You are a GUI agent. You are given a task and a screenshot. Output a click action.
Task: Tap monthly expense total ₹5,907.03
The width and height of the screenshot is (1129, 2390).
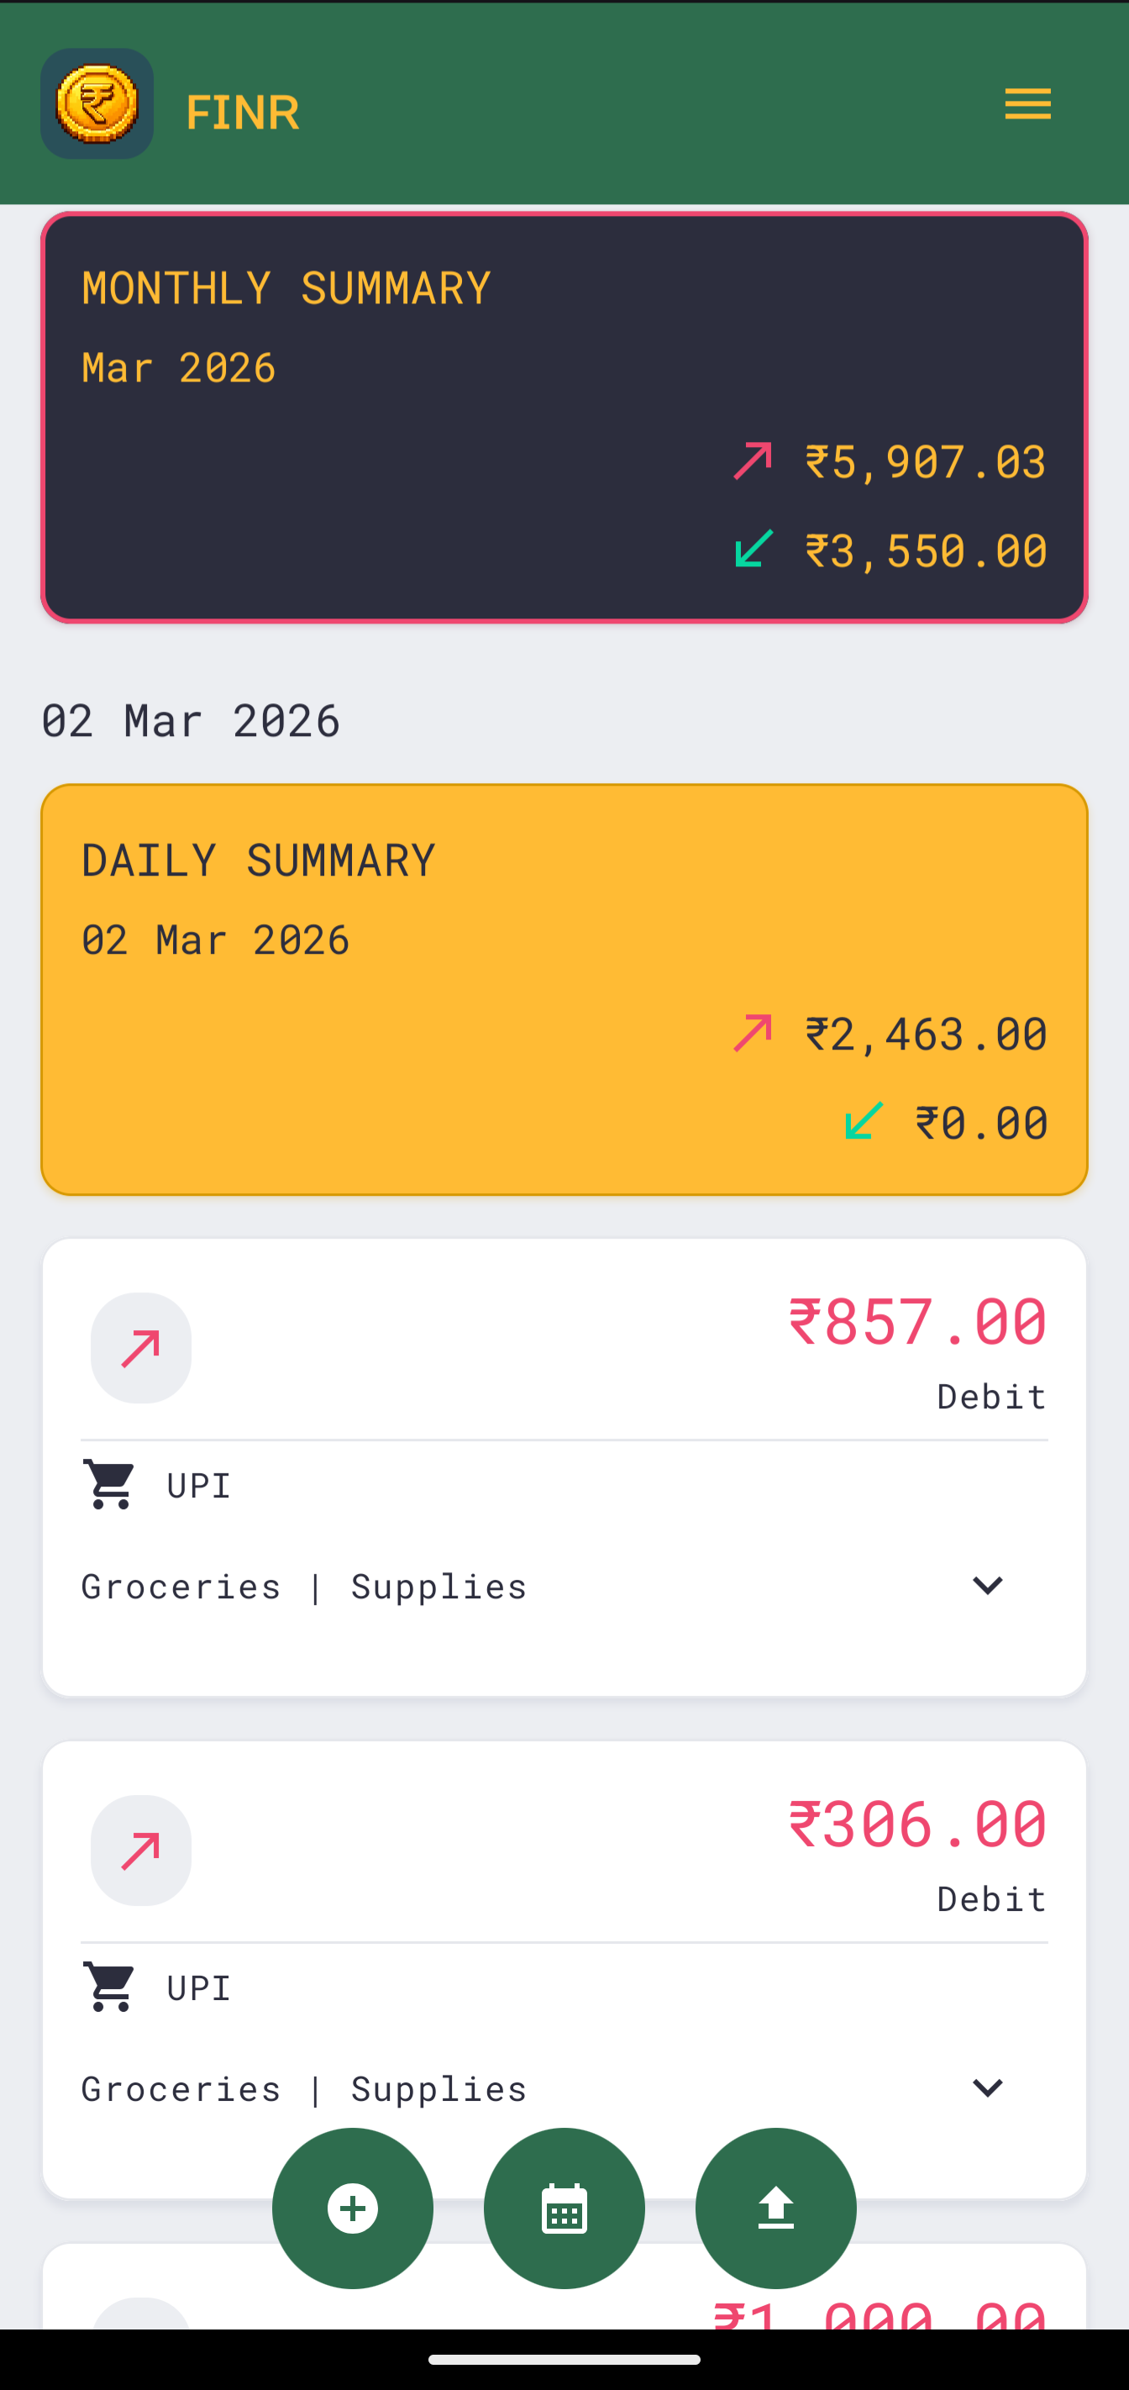(925, 462)
